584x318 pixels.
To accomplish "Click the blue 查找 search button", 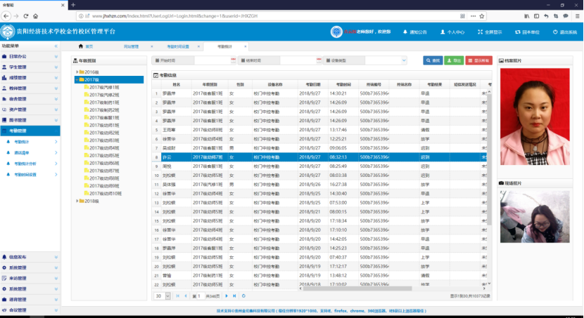I will 433,60.
